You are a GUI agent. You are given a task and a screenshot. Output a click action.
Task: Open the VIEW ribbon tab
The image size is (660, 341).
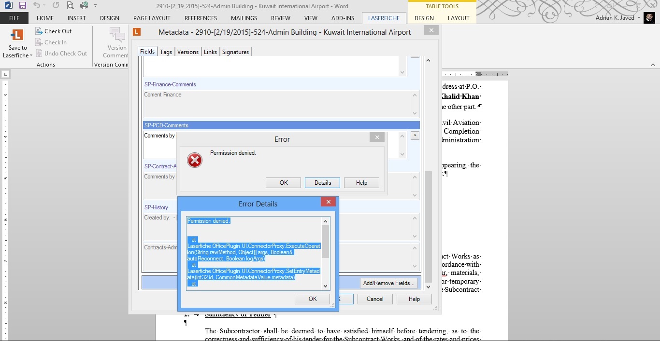(311, 18)
